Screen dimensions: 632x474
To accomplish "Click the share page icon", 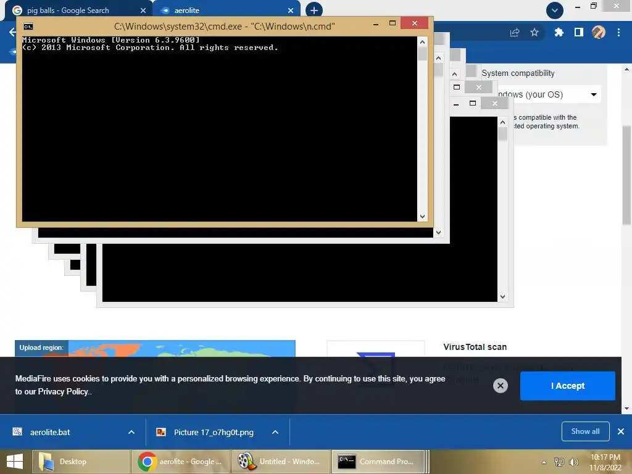I will pos(515,32).
